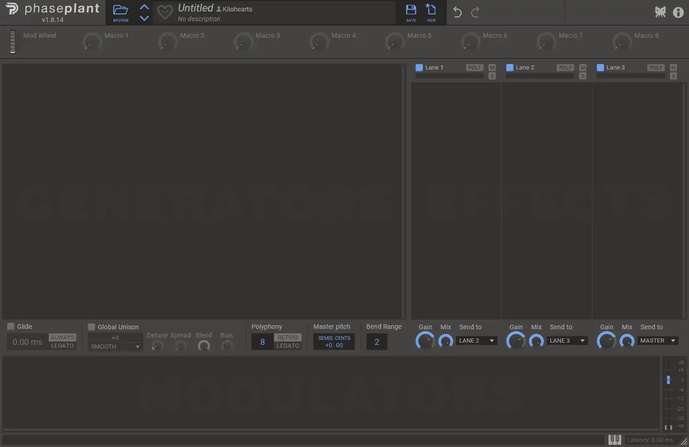The image size is (689, 447).
Task: Click the undo arrow icon
Action: [x=457, y=12]
